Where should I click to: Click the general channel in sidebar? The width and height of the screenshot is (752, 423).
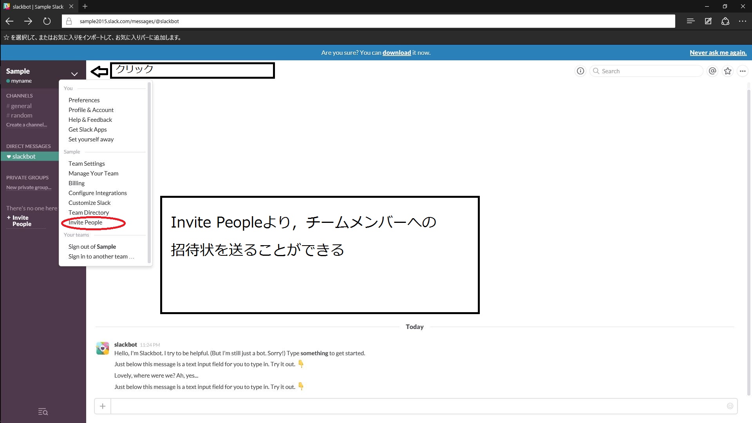tap(21, 106)
